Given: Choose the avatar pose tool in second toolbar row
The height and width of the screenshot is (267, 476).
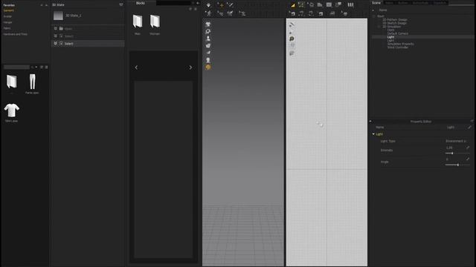Looking at the screenshot, I should 209,13.
